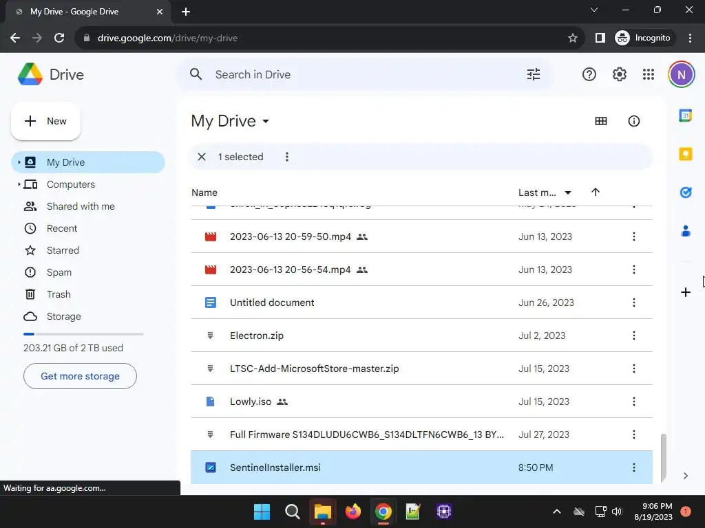Select the SentinelInstaller.msi file
705x528 pixels.
[x=421, y=467]
